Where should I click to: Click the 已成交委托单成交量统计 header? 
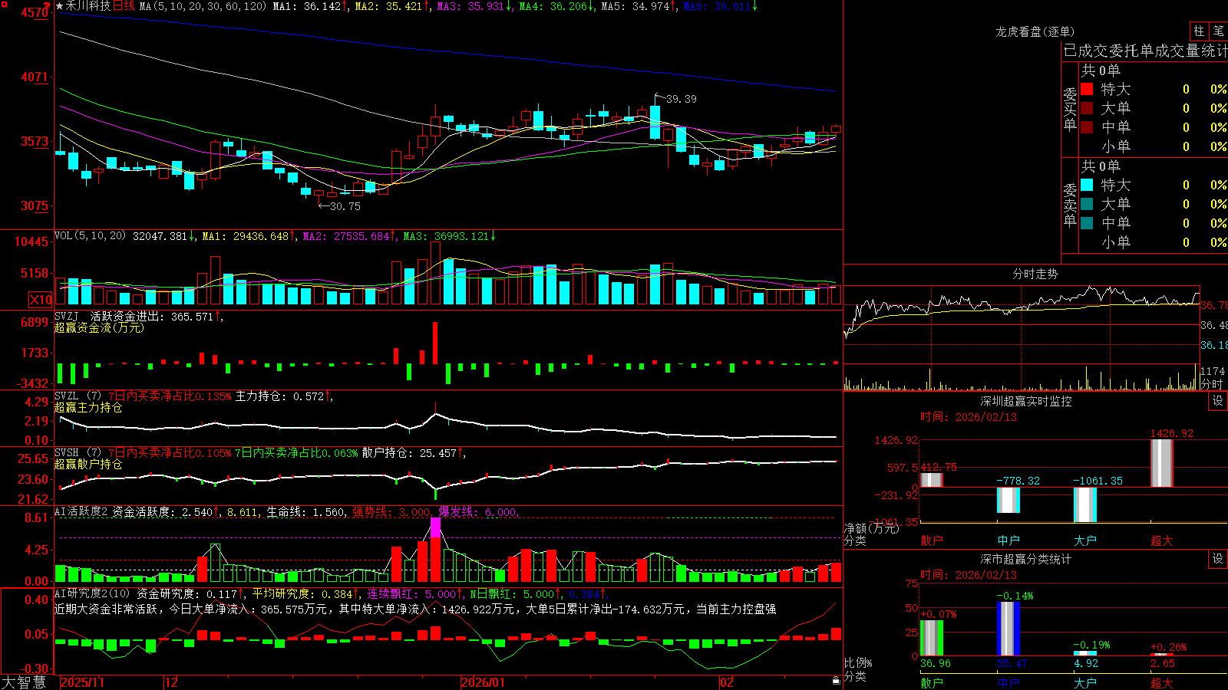[1145, 51]
